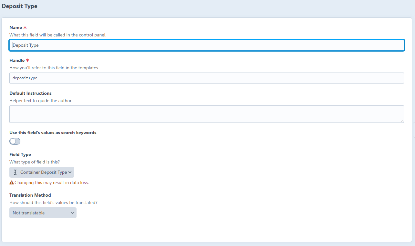Click the Field Type label

pyautogui.click(x=20, y=154)
